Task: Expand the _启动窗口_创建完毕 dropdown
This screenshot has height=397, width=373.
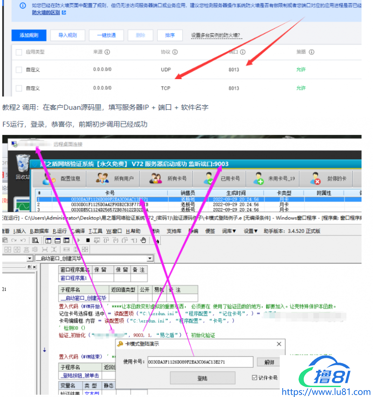Action: [x=150, y=258]
